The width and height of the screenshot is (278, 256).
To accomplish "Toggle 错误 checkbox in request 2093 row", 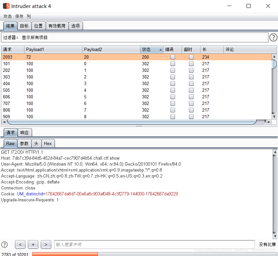I will point(173,57).
